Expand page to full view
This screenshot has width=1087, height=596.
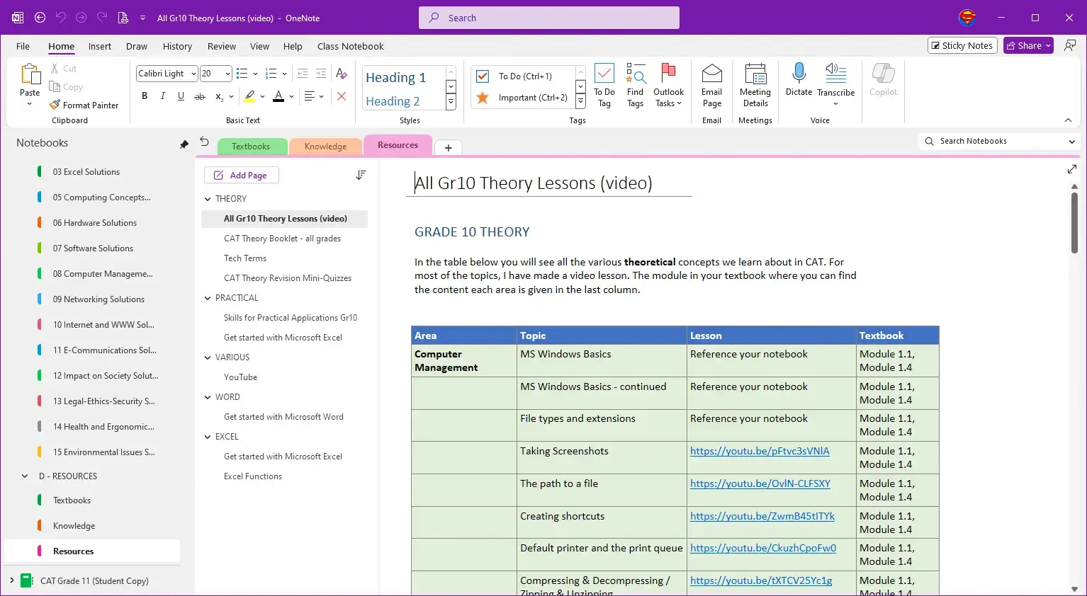point(1071,169)
